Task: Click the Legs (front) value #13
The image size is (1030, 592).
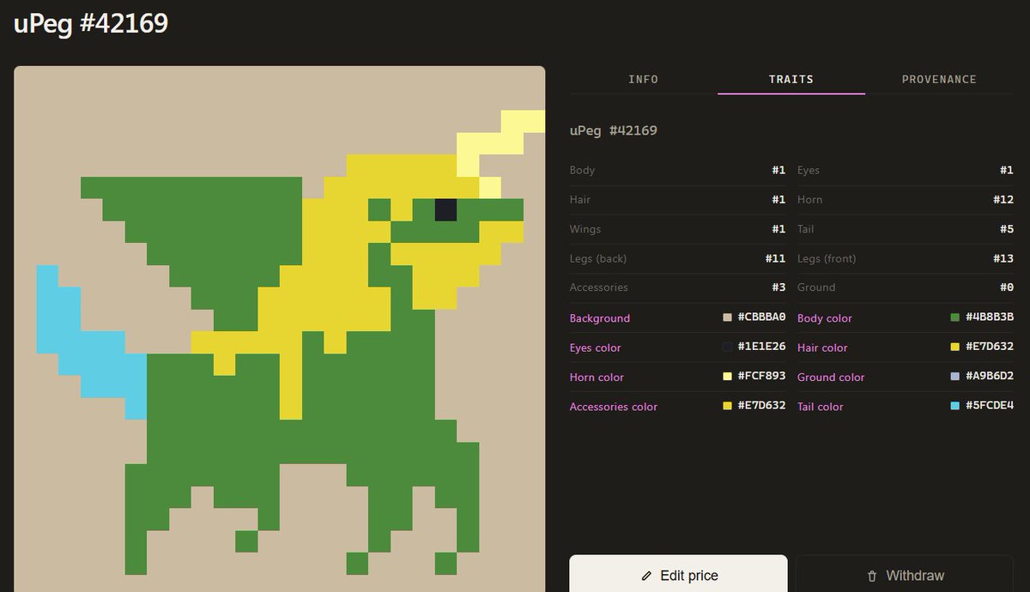Action: tap(1003, 258)
